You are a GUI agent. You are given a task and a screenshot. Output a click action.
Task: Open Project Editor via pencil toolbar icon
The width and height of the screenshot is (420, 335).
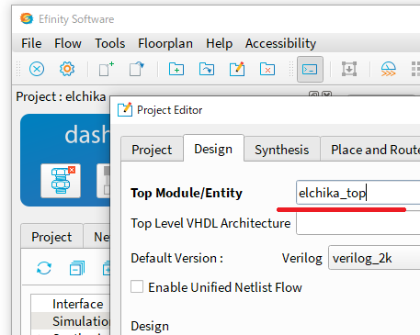click(x=237, y=69)
